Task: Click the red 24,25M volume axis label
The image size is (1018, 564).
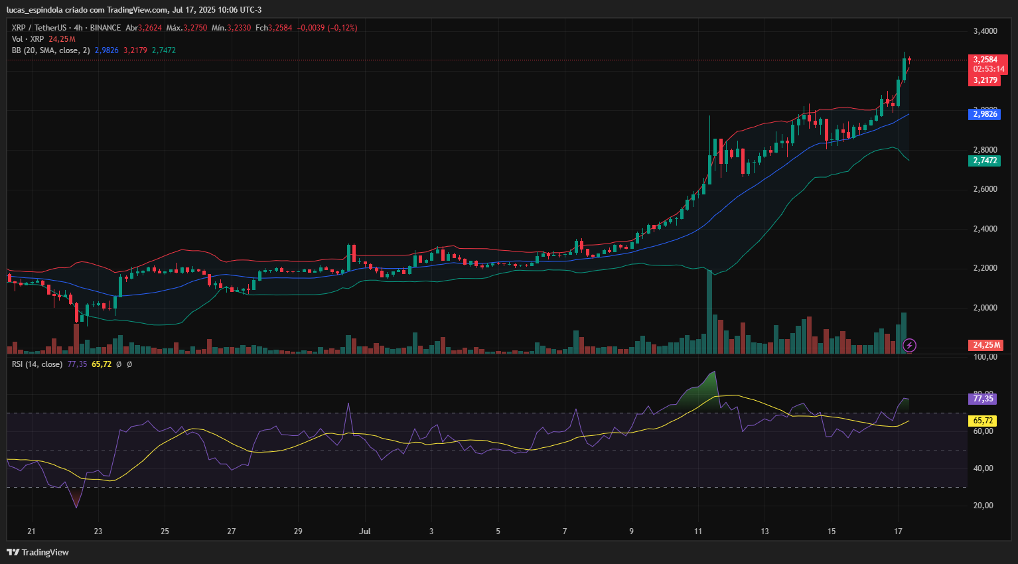Action: tap(986, 345)
